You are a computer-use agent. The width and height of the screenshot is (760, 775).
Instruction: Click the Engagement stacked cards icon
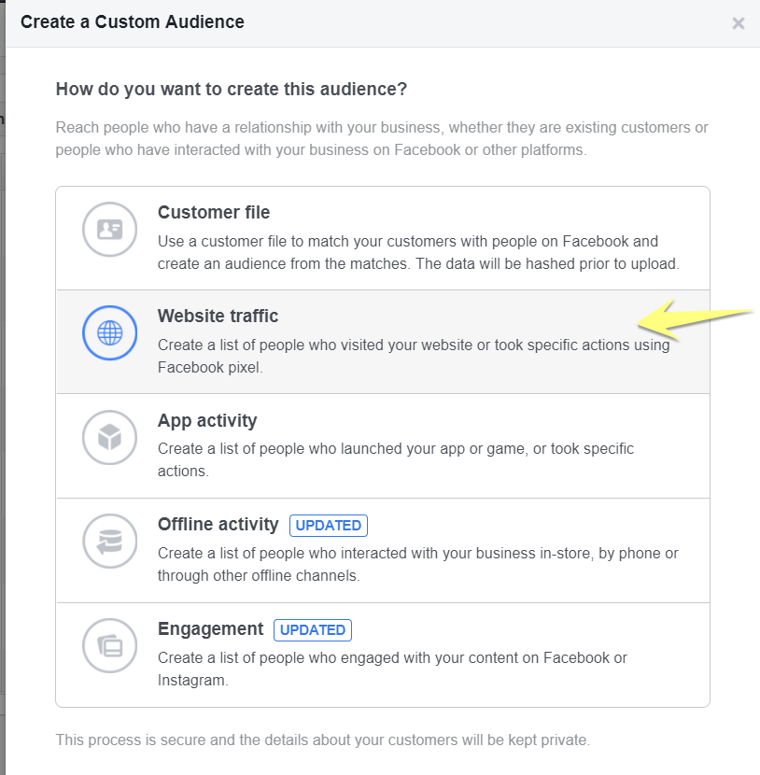click(109, 645)
